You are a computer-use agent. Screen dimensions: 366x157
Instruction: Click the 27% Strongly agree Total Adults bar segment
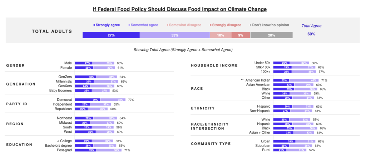pyautogui.click(x=111, y=35)
